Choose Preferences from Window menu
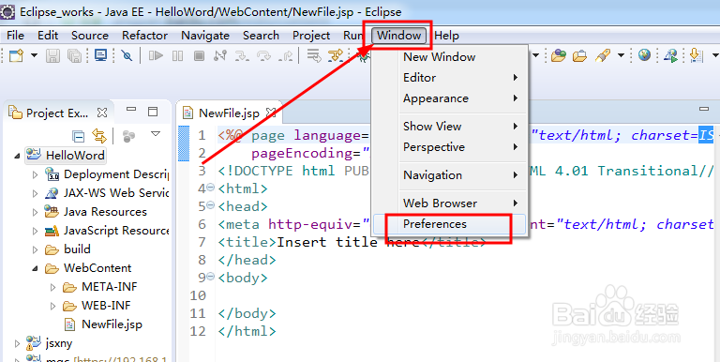Viewport: 720px width, 362px height. coord(449,224)
